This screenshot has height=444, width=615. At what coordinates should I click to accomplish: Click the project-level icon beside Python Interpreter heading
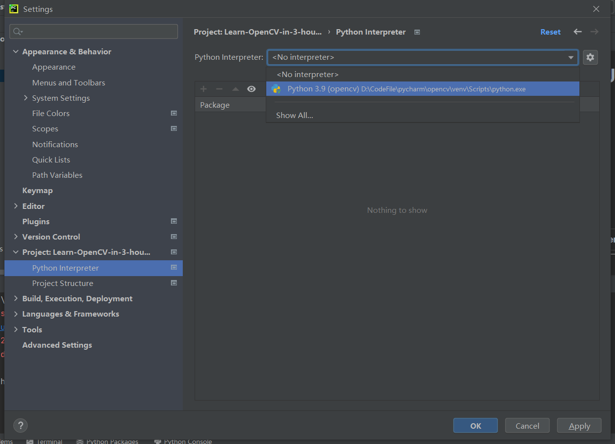(417, 32)
